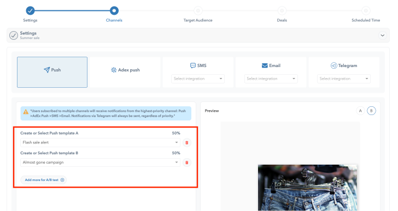Click the Telegram logo icon

click(334, 65)
